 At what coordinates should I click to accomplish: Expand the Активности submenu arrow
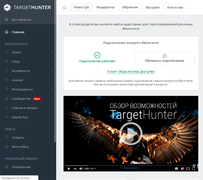[x=52, y=71]
